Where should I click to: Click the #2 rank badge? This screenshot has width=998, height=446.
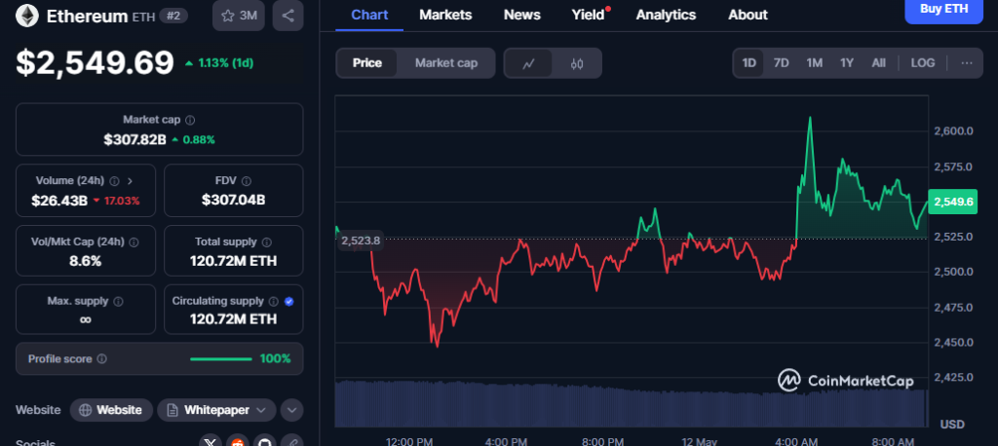pos(173,16)
